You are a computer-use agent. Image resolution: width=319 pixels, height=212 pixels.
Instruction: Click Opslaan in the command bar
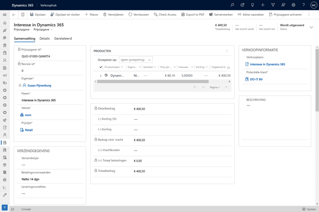tap(38, 14)
